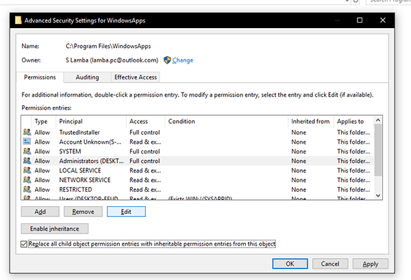
Task: Click This folder... cell for RESTRICTED row
Action: point(353,190)
